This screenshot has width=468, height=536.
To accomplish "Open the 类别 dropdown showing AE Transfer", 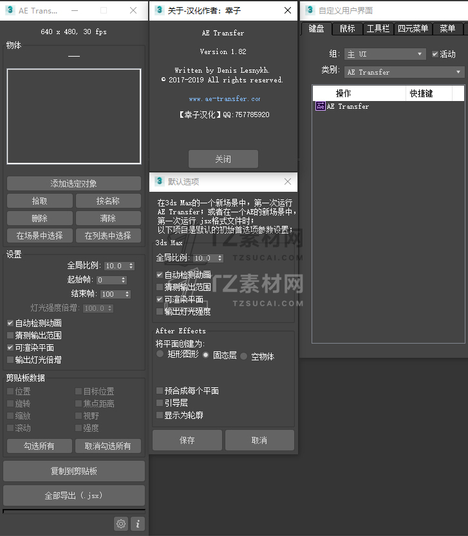I will [404, 72].
